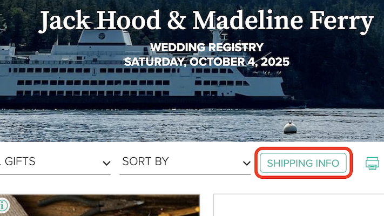The height and width of the screenshot is (216, 384).
Task: Click the ferry's smokestack emblem
Action: pos(102,36)
